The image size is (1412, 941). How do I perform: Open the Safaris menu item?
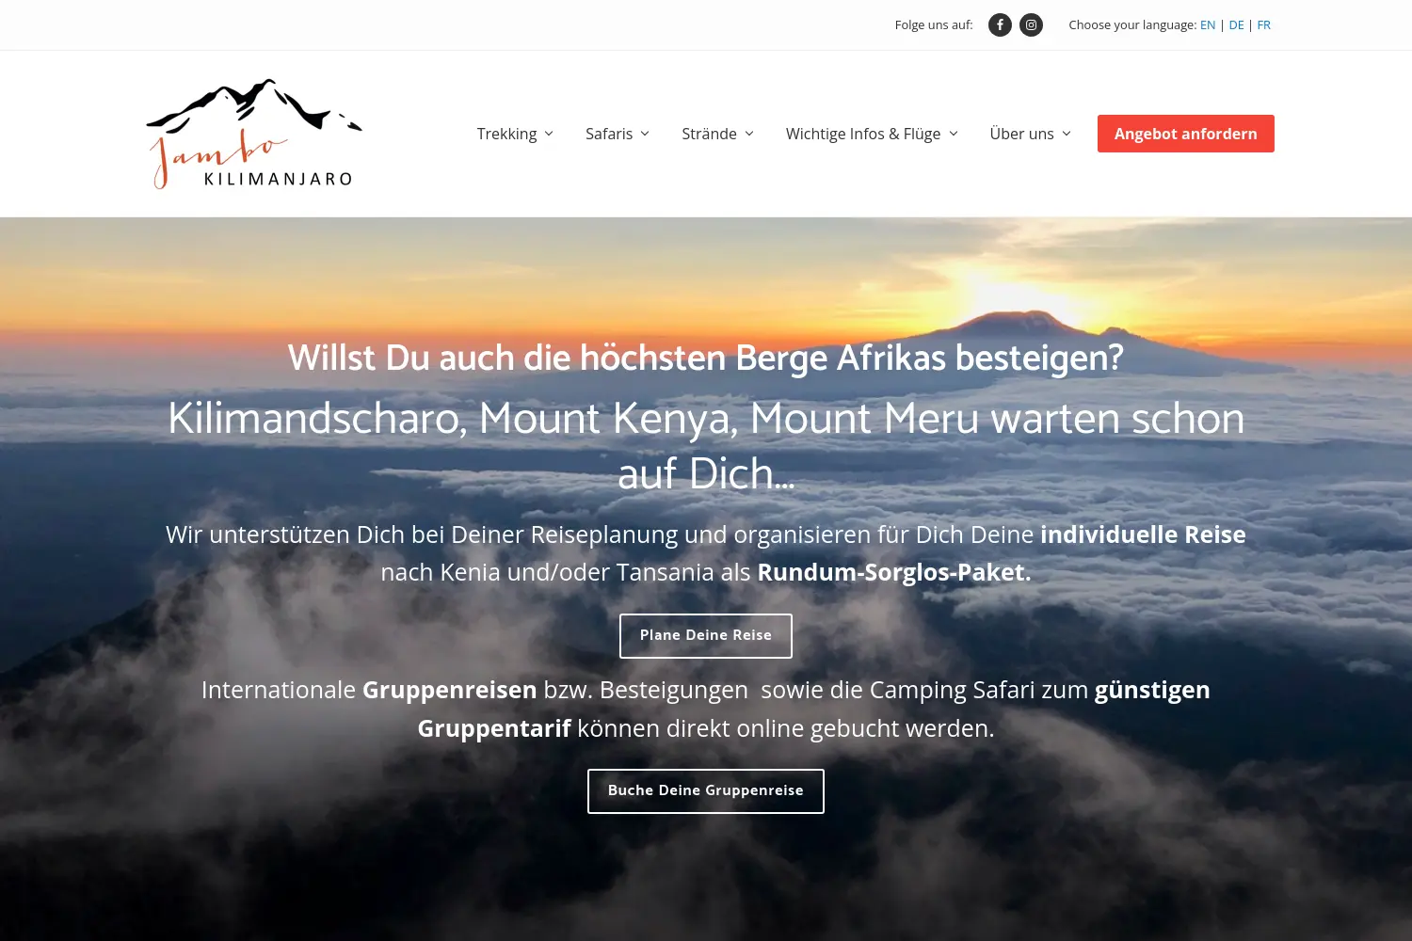point(609,134)
